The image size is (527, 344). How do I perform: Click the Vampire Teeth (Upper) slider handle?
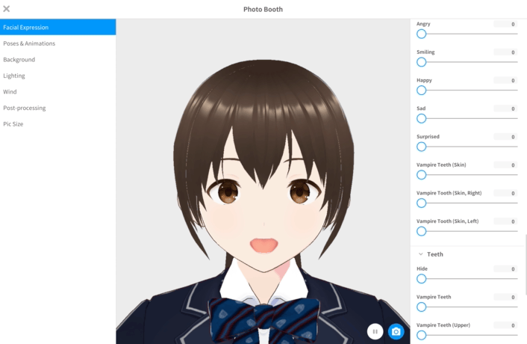point(421,335)
